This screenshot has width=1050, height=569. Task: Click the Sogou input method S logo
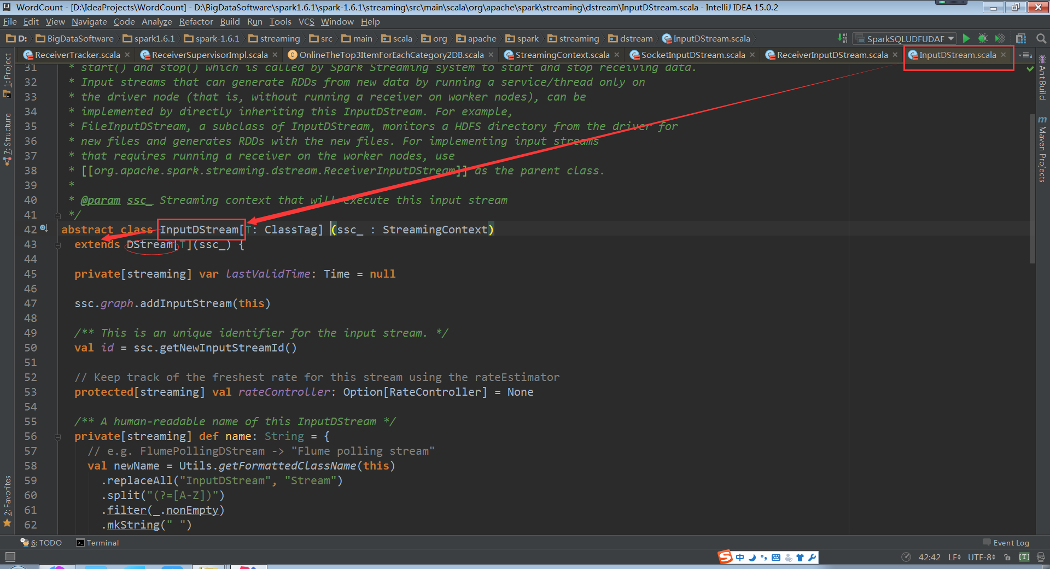tap(725, 557)
